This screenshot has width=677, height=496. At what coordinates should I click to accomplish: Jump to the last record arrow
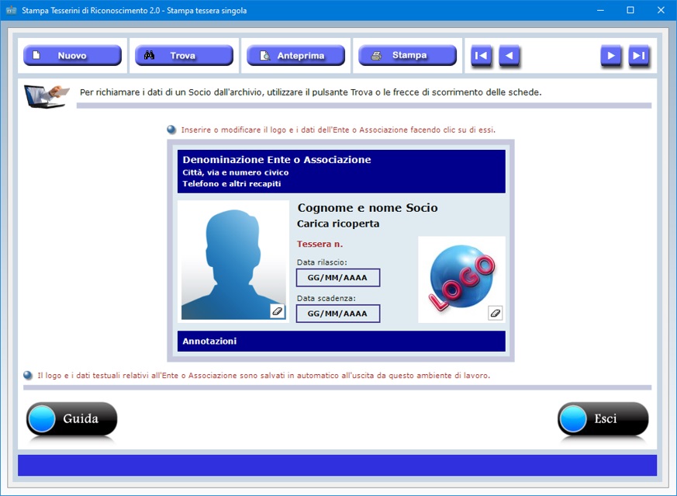click(638, 55)
